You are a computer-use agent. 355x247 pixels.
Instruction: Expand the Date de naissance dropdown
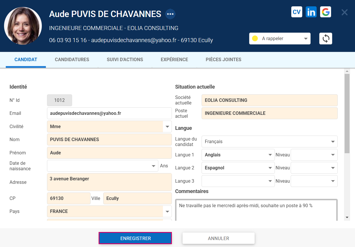[x=153, y=166]
